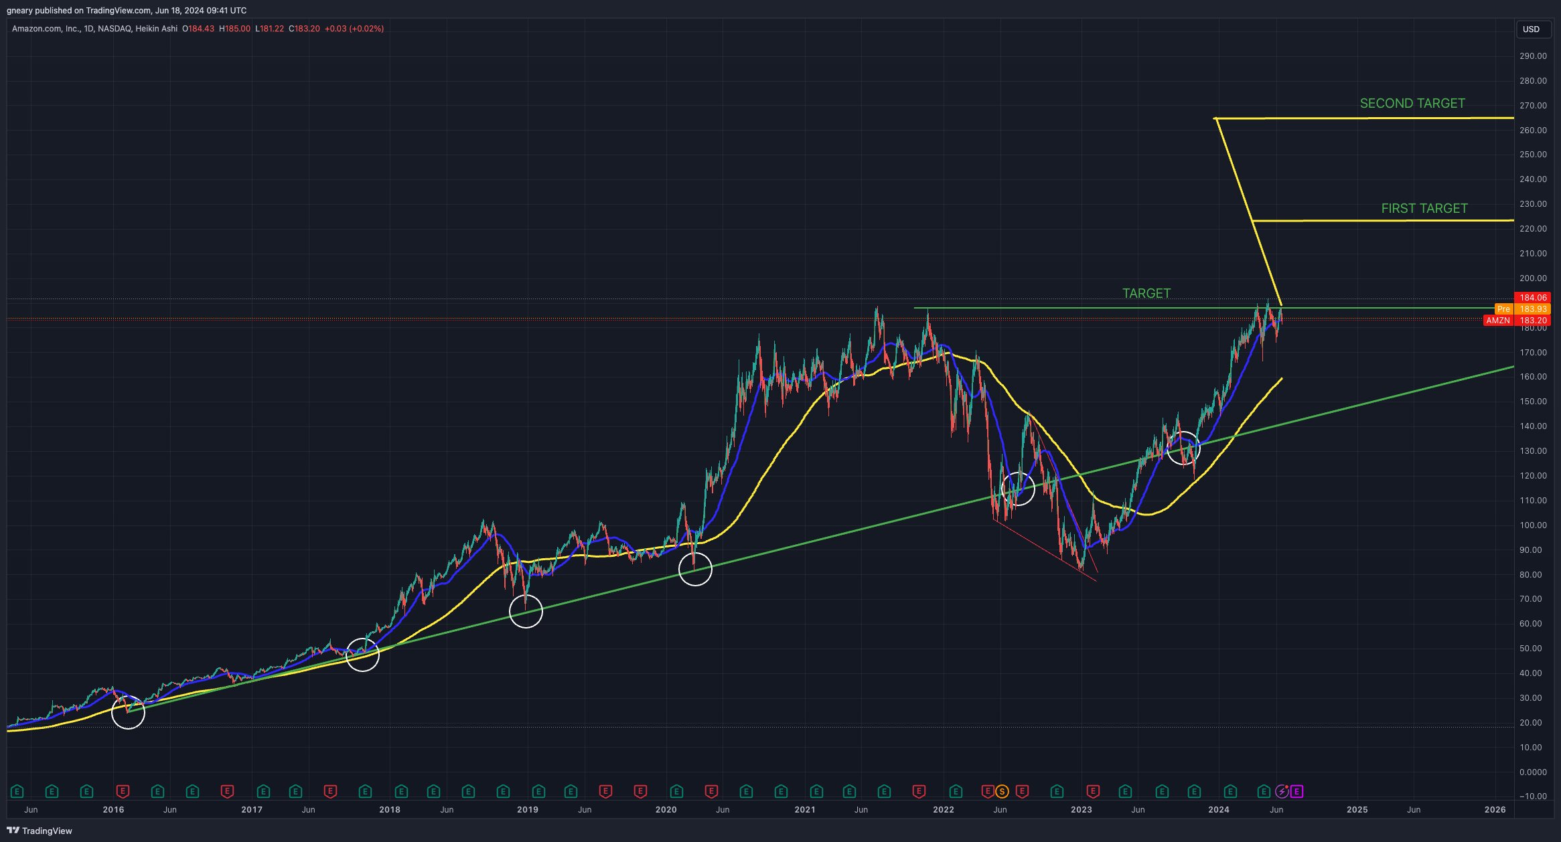Click the 200.00 level on price scale
Screen dimensions: 1561x842
pyautogui.click(x=1533, y=278)
